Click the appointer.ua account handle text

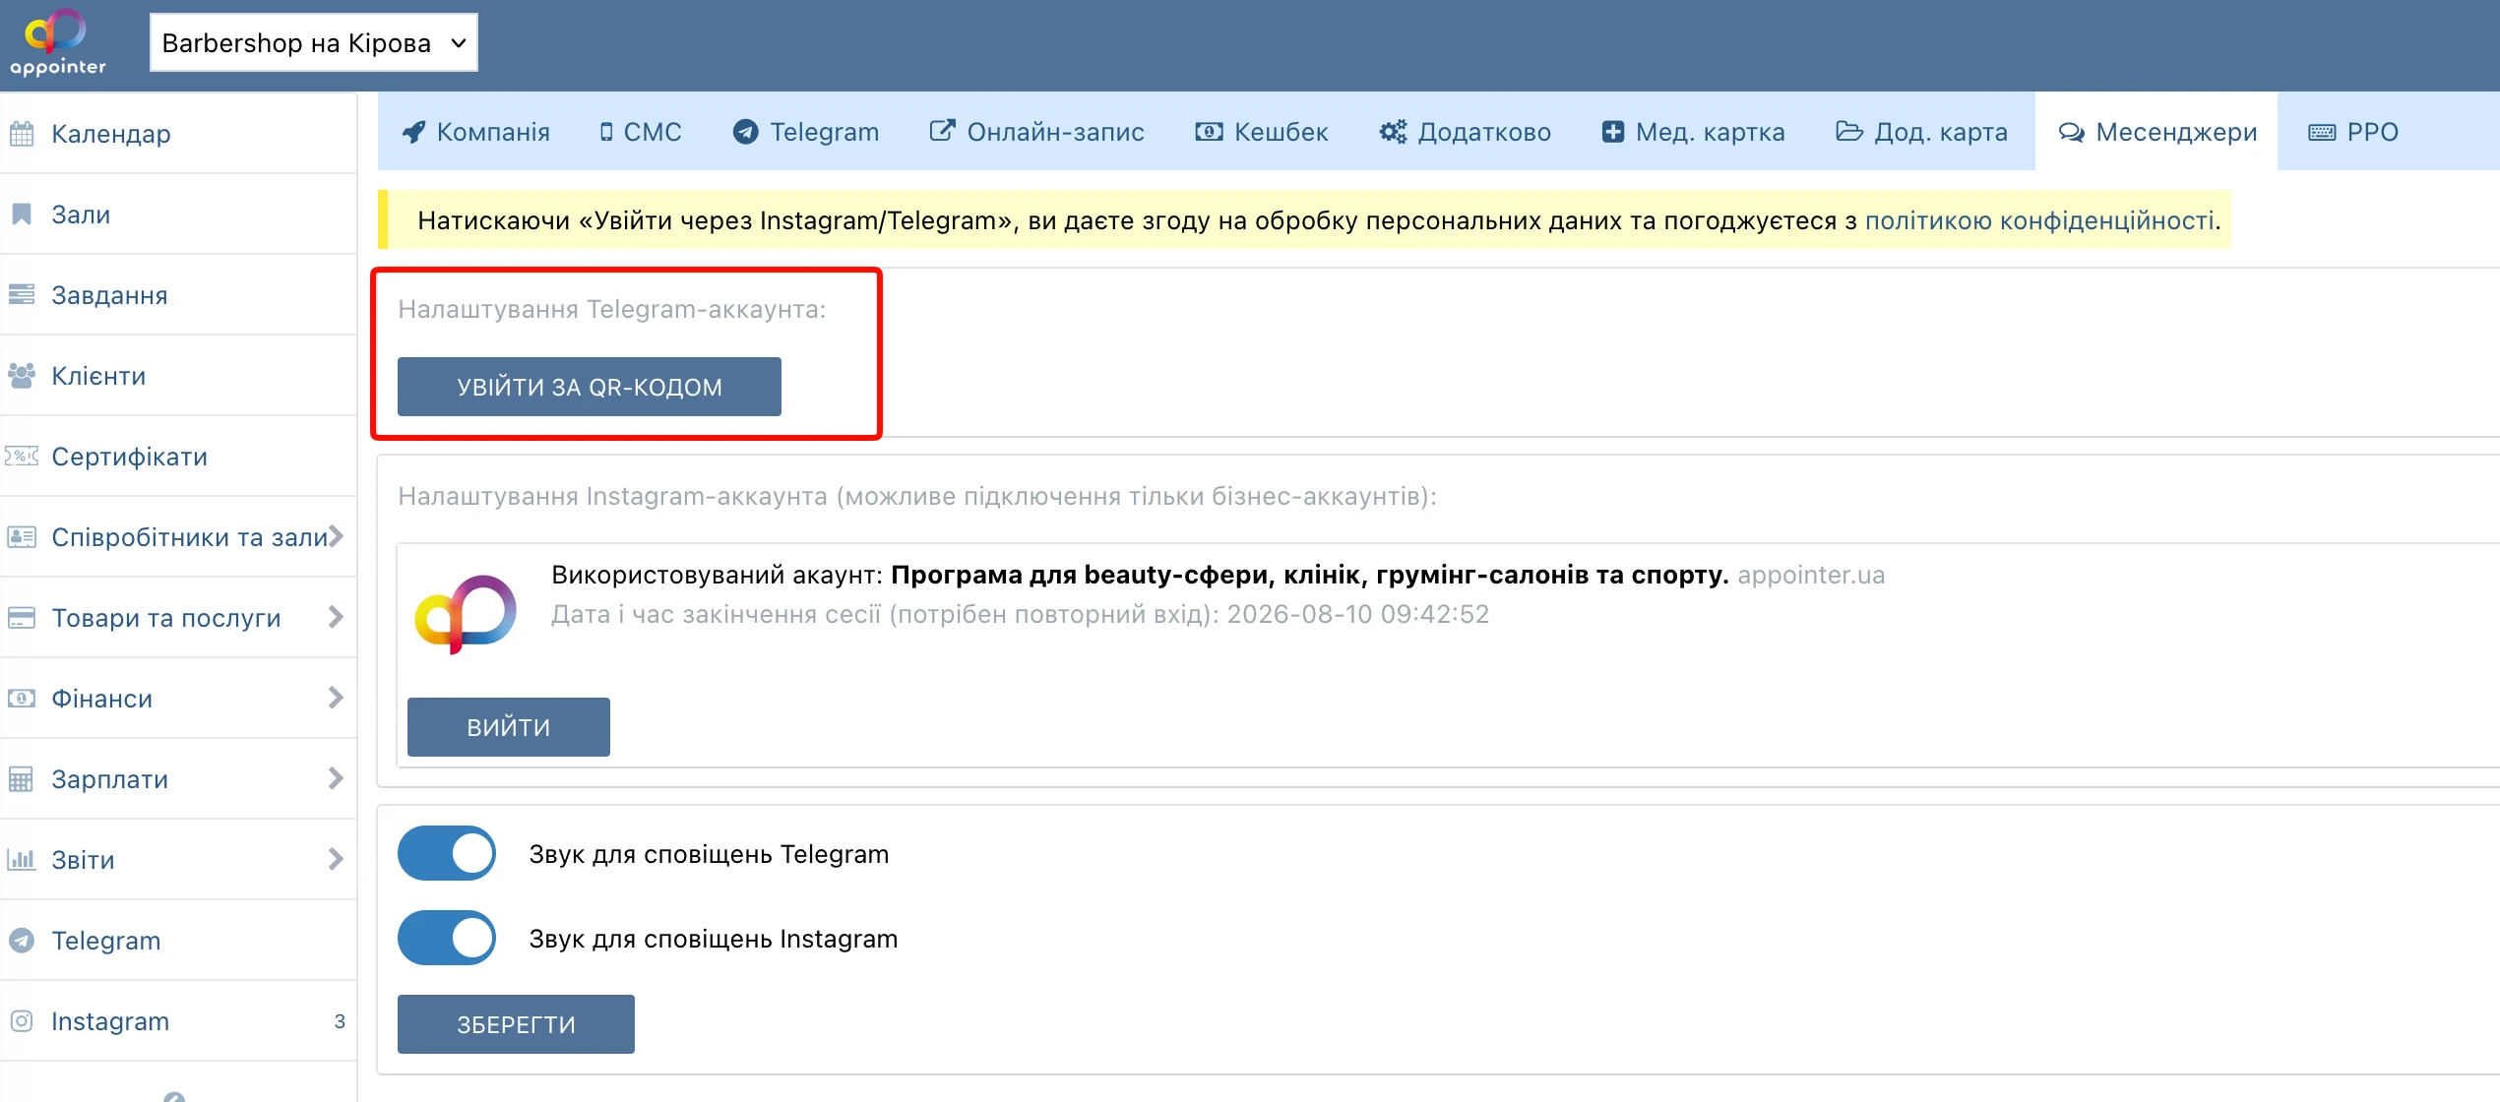(x=1811, y=575)
